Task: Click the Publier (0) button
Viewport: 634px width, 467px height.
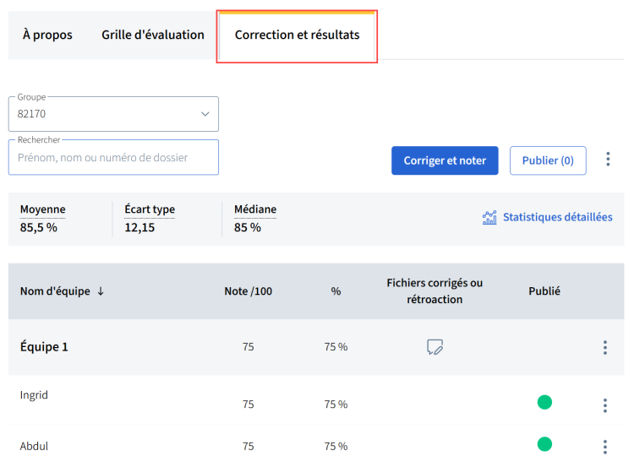Action: [548, 160]
